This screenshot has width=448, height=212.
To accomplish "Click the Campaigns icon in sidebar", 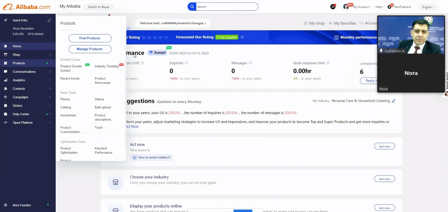I will click(5, 97).
